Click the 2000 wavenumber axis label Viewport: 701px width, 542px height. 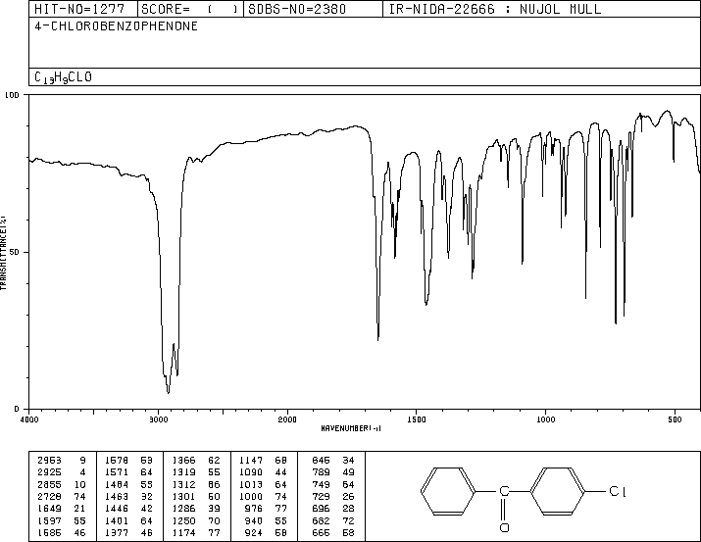coord(287,419)
